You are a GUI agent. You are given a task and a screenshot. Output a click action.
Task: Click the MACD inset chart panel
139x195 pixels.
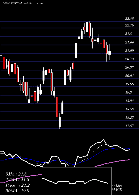point(76,181)
